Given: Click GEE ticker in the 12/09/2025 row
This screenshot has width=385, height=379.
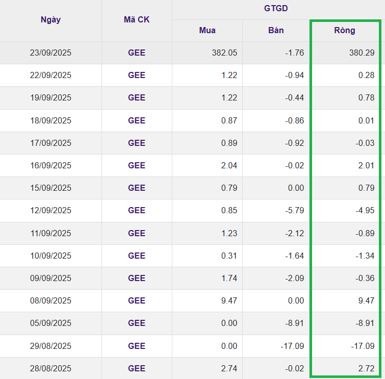Looking at the screenshot, I should 137,210.
